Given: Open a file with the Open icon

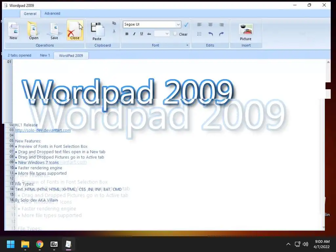Looking at the screenshot, I should coord(33,31).
